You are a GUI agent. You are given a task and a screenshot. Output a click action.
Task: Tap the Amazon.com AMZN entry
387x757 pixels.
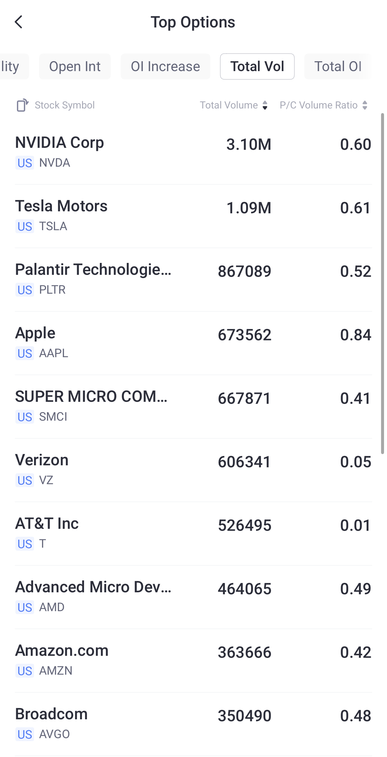(x=193, y=660)
